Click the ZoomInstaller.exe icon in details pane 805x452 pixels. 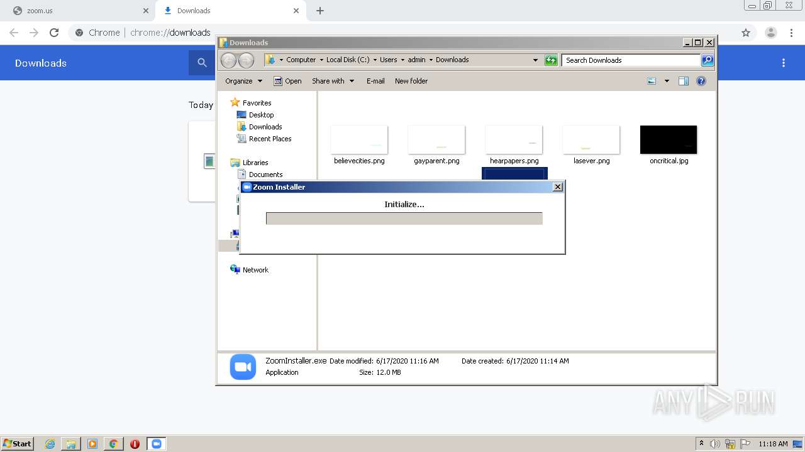(243, 367)
